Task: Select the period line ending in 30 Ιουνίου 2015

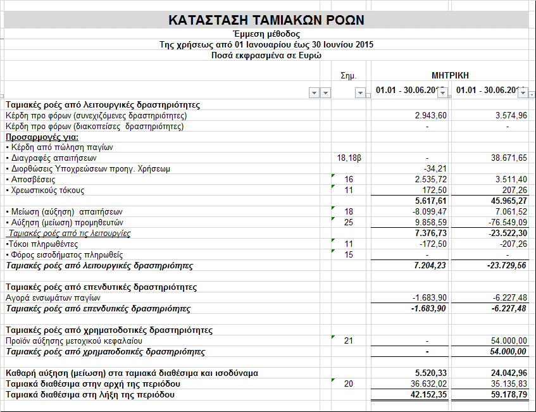Action: click(x=266, y=45)
